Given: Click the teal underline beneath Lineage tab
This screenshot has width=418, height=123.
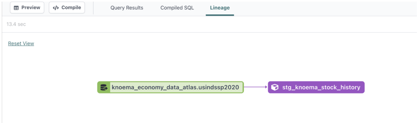Looking at the screenshot, I should (x=220, y=15).
